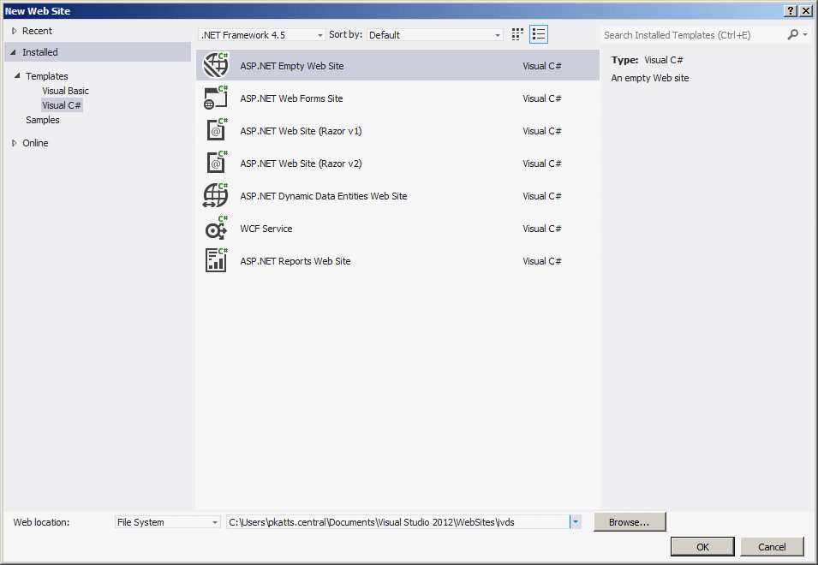Image resolution: width=818 pixels, height=565 pixels.
Task: Expand the Online section
Action: pyautogui.click(x=14, y=143)
